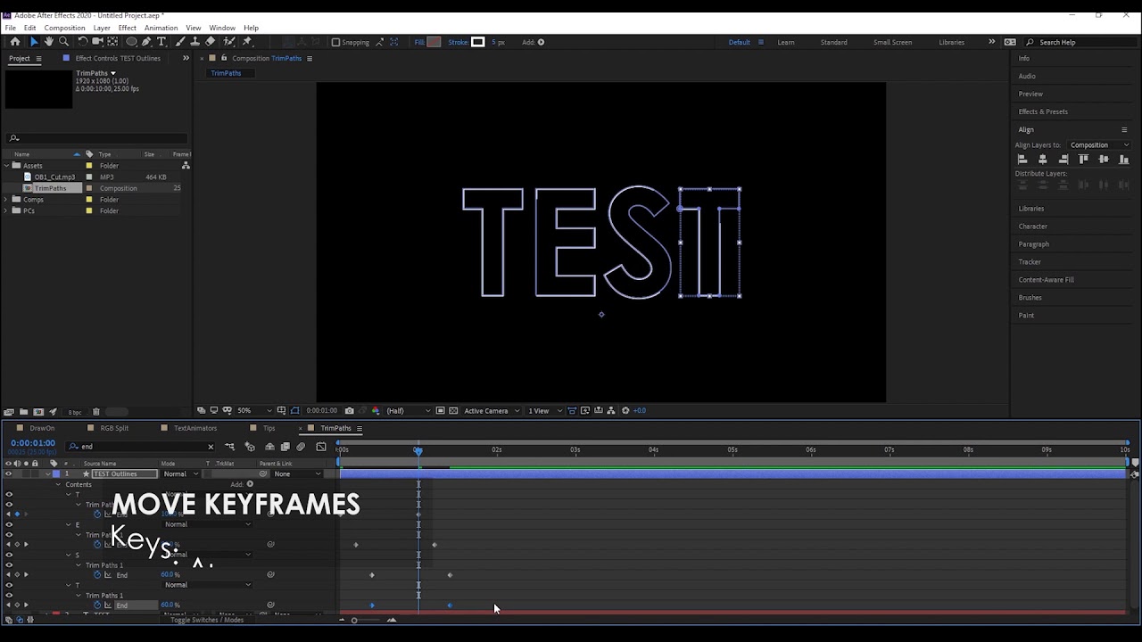Open the (Half) resolution dropdown
This screenshot has height=642, width=1142.
click(409, 411)
